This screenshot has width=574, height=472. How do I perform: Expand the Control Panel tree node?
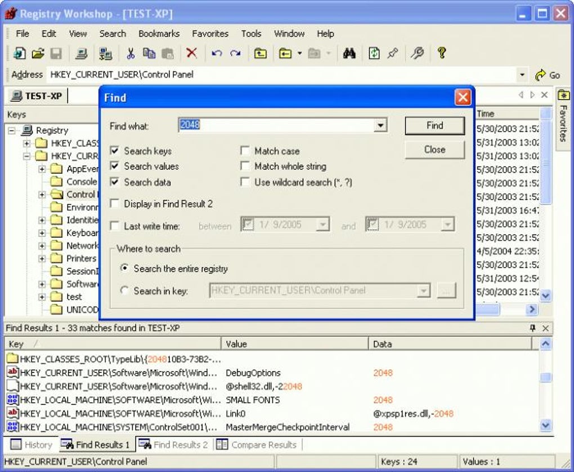click(42, 195)
